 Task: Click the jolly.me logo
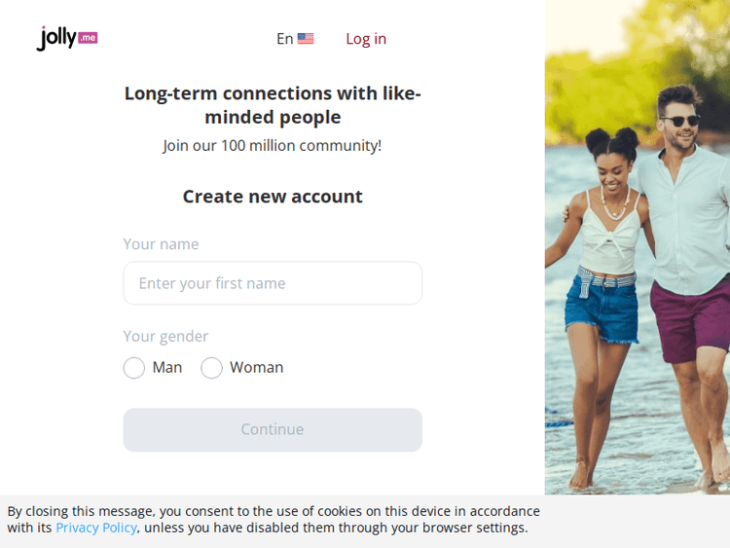pos(67,38)
